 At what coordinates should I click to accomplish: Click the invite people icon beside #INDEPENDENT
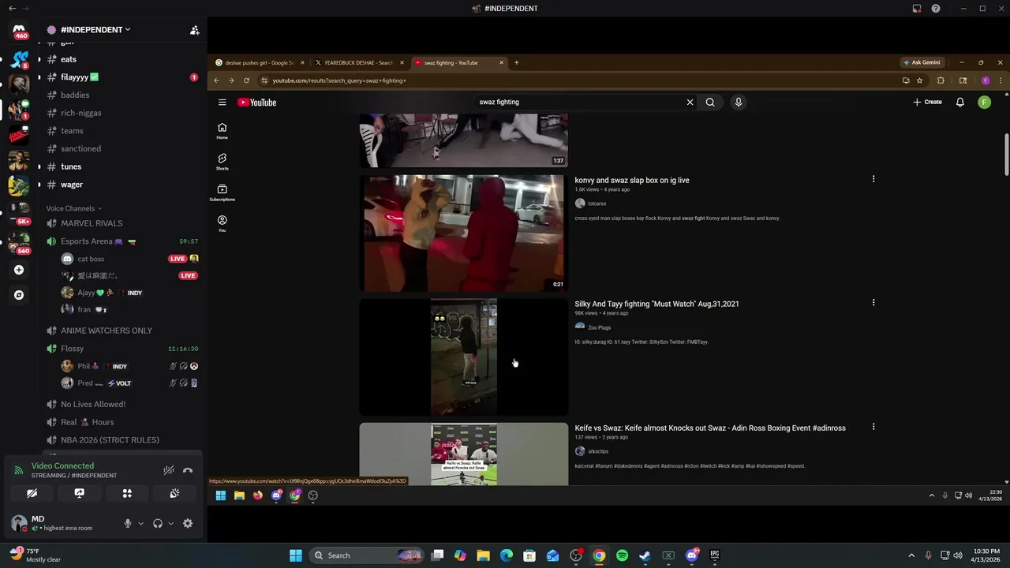[x=194, y=30]
